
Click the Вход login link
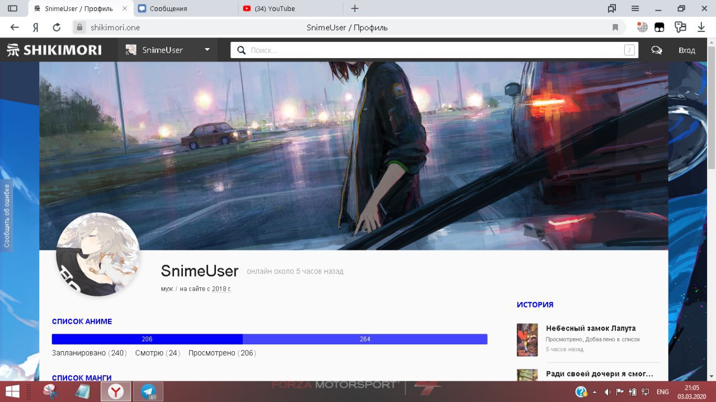686,50
